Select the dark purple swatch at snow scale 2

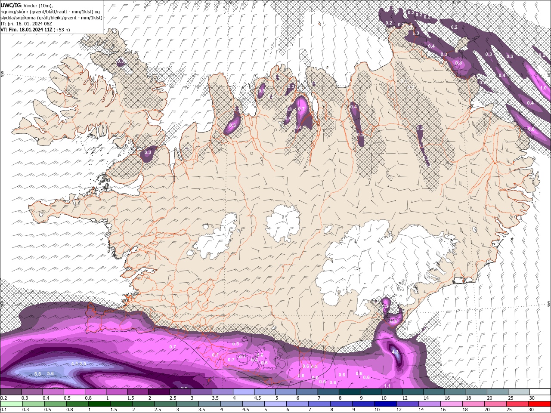[x=159, y=391]
